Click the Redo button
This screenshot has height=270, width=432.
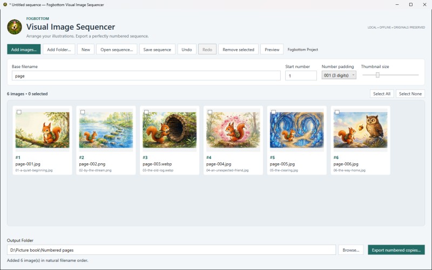click(207, 50)
